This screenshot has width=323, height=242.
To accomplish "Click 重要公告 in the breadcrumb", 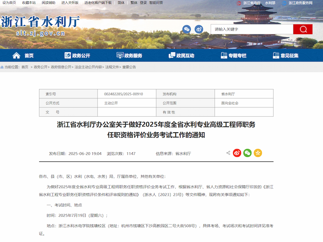I will pos(129,67).
